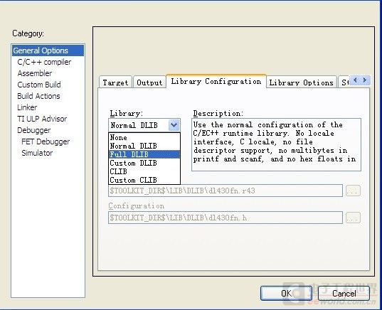
Task: Click browse button for library file
Action: [x=353, y=191]
